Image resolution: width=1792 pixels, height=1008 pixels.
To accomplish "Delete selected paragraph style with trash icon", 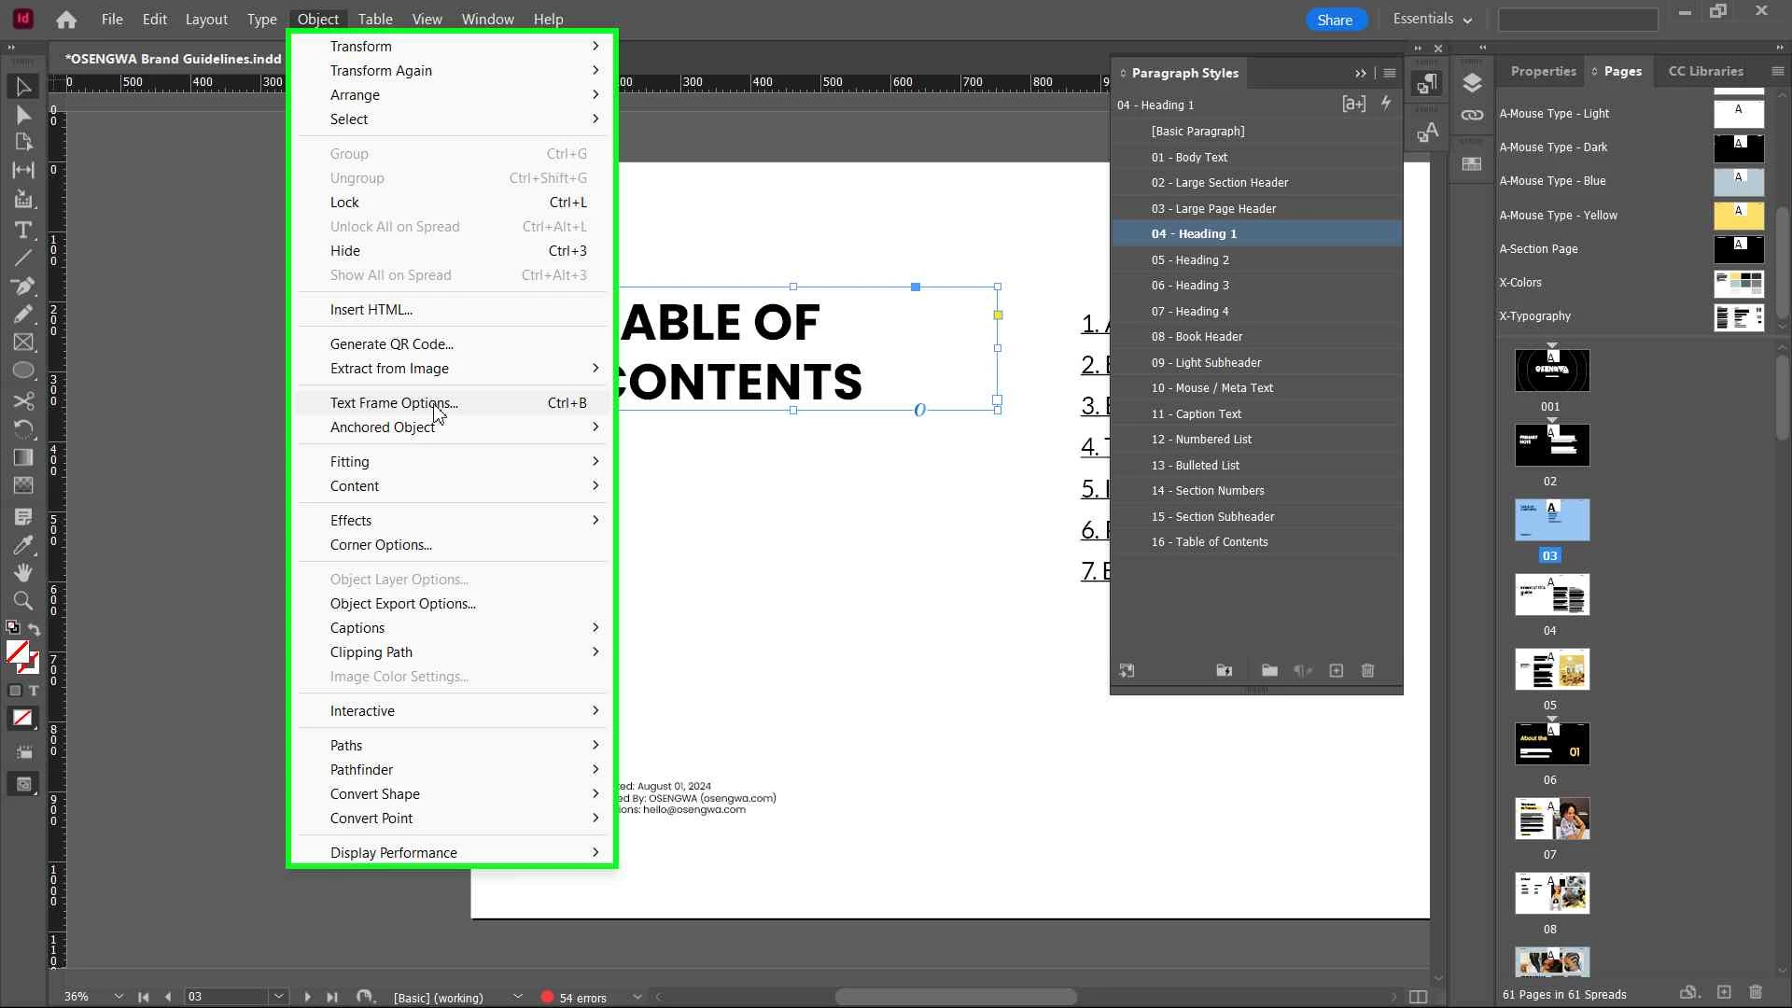I will click(x=1368, y=671).
